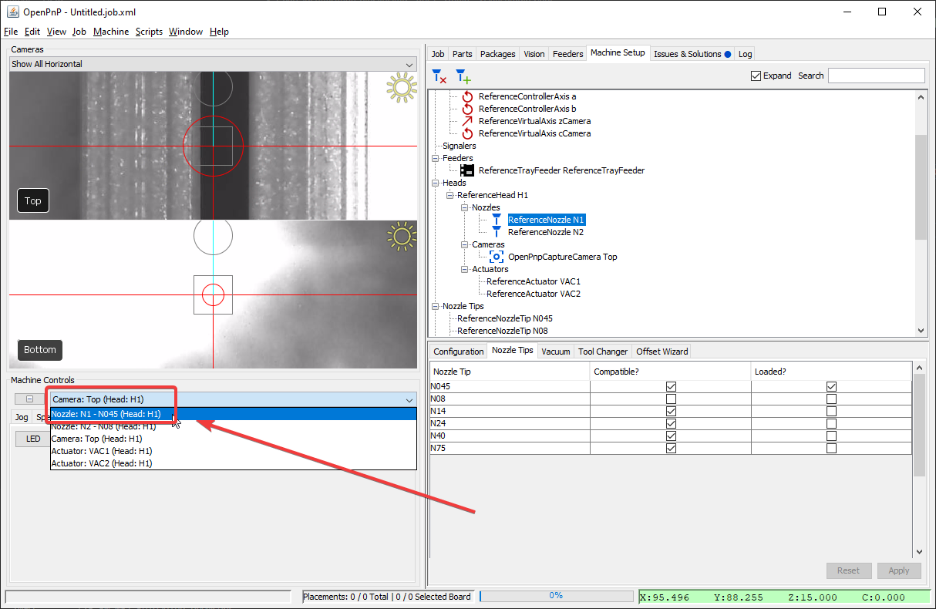Open the Show All Horizontal camera dropdown
This screenshot has height=609, width=936.
(x=212, y=65)
